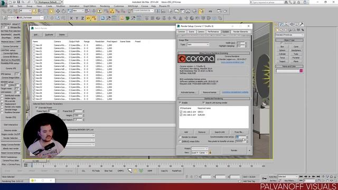This screenshot has height=190, width=338.
Task: Open Render Frame Window teapot icon
Action: pos(219,11)
